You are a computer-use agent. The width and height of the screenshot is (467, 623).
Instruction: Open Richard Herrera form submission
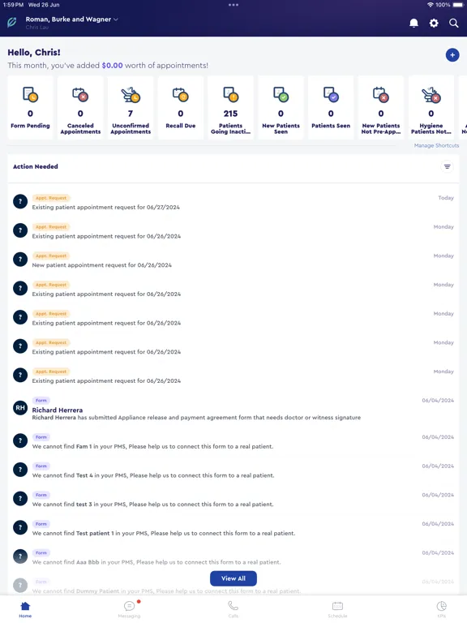tap(233, 409)
